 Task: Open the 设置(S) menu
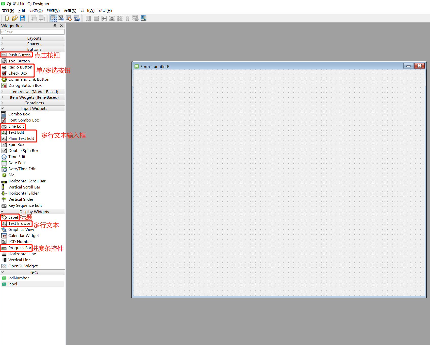[70, 10]
